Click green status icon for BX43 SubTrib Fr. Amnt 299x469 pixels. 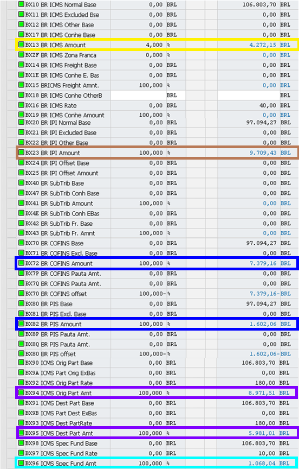click(x=21, y=233)
